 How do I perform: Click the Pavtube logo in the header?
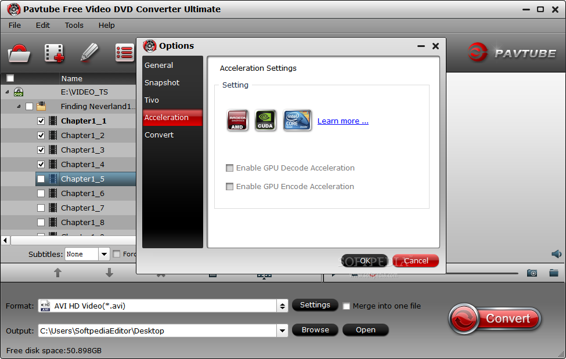pyautogui.click(x=512, y=53)
